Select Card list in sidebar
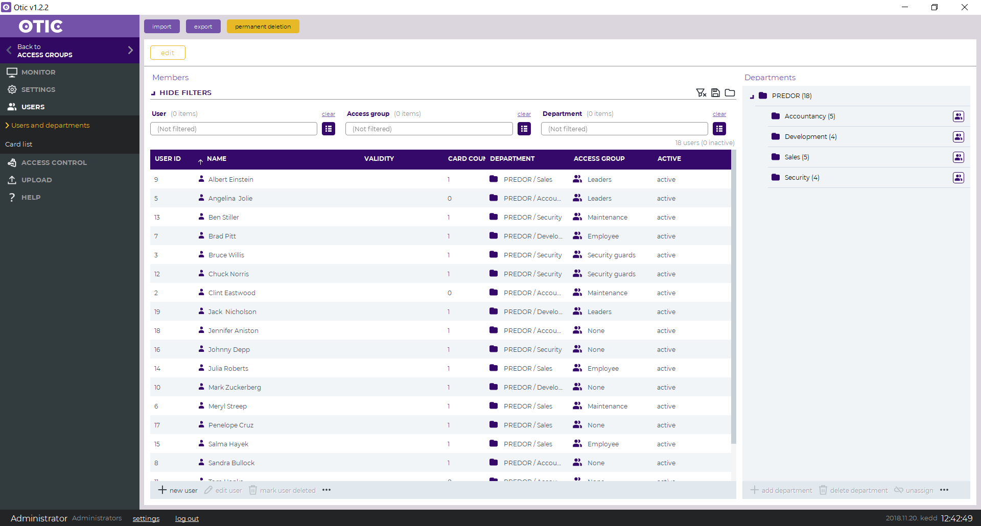The height and width of the screenshot is (526, 981). 19,144
